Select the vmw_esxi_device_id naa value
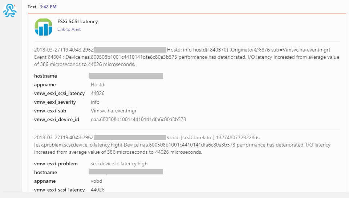 (x=138, y=119)
